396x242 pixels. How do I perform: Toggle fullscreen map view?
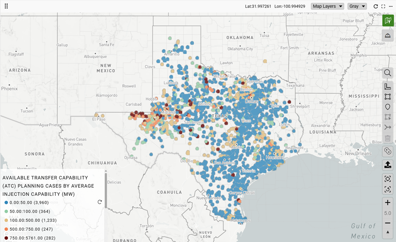[x=383, y=6]
